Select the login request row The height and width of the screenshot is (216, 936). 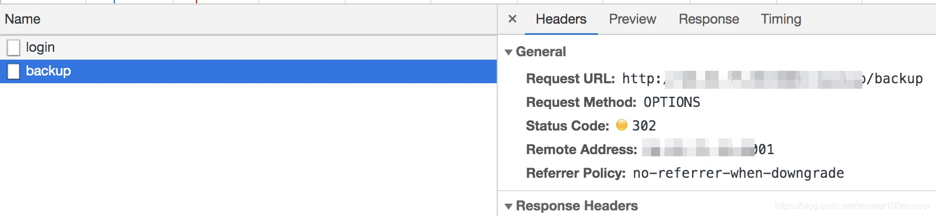click(x=248, y=47)
